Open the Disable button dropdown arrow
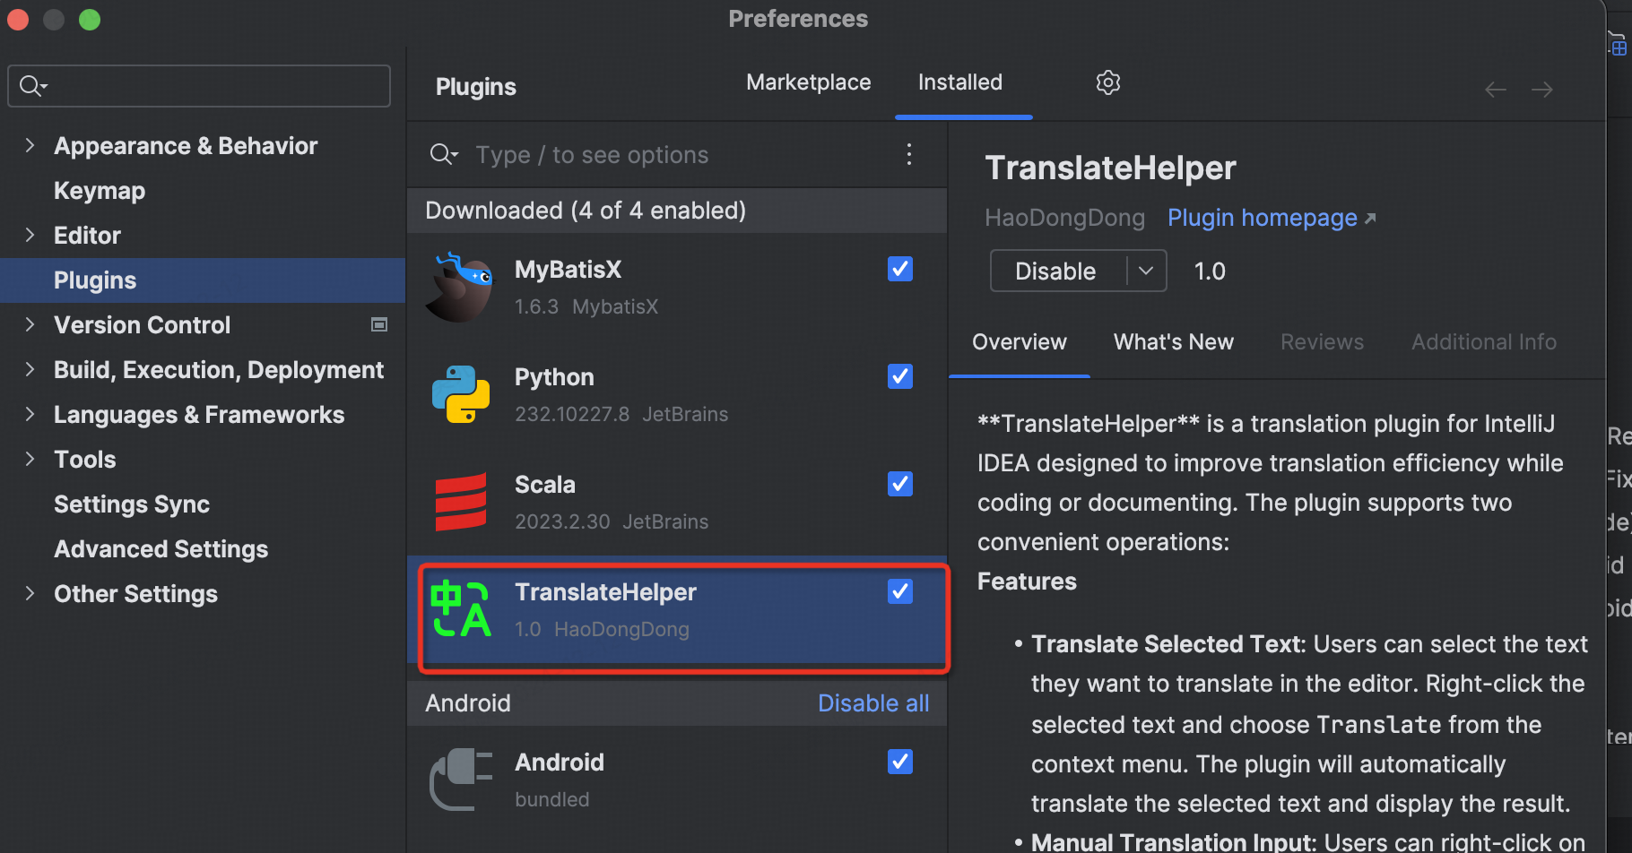 click(1146, 271)
